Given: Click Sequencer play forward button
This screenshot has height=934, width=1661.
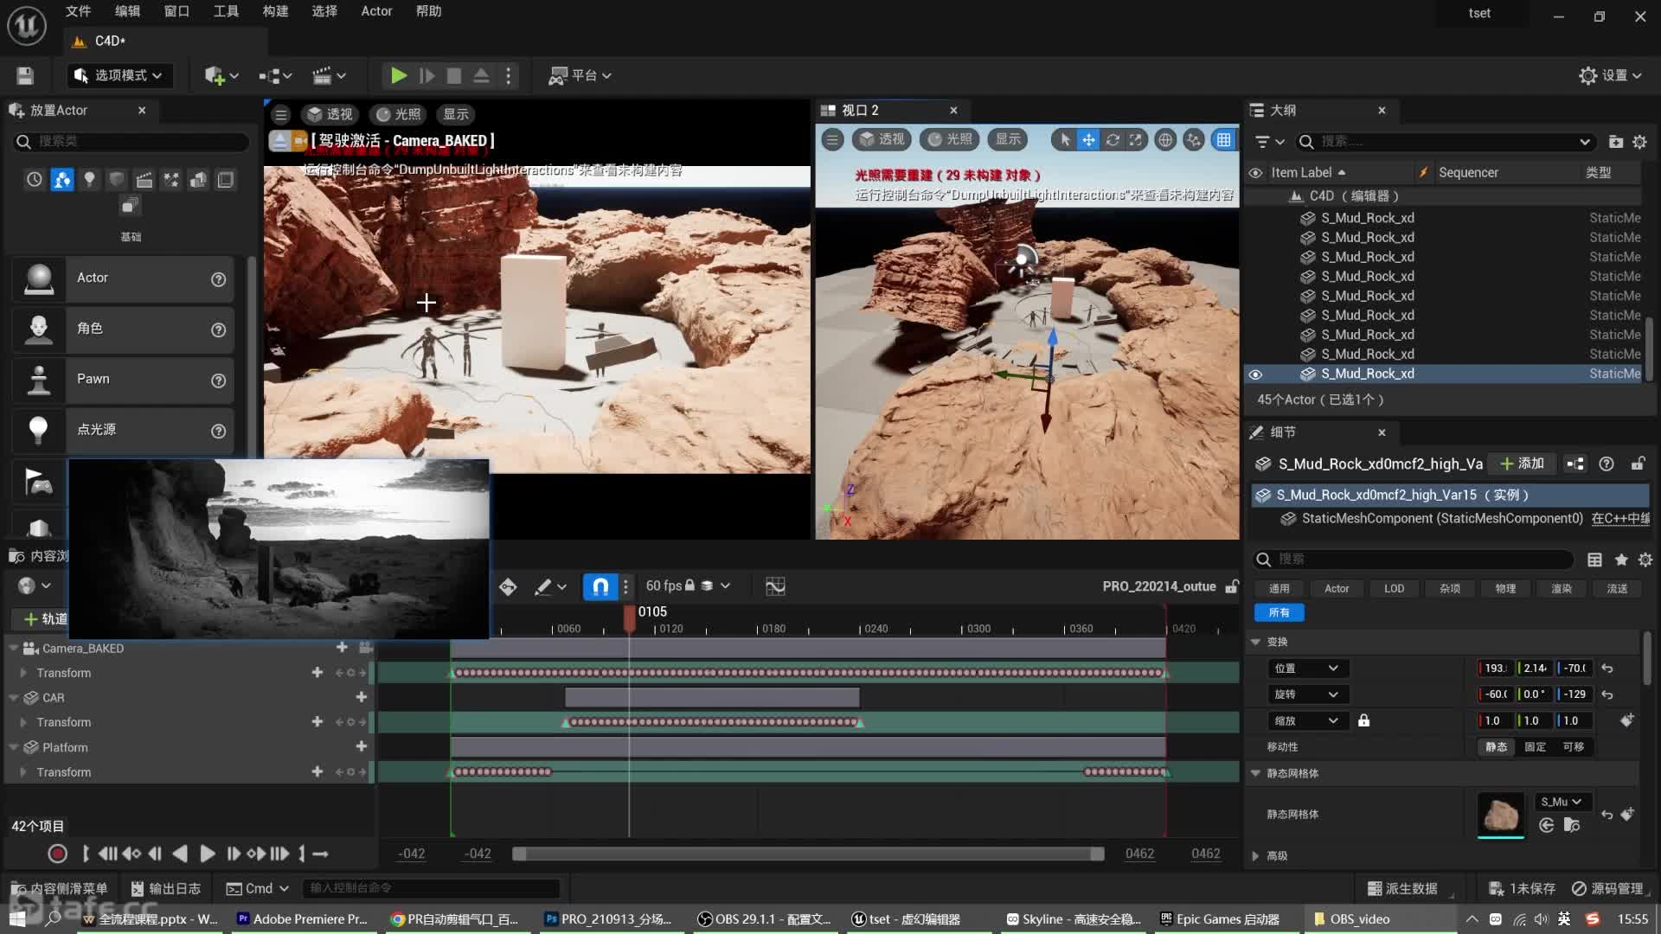Looking at the screenshot, I should click(208, 854).
